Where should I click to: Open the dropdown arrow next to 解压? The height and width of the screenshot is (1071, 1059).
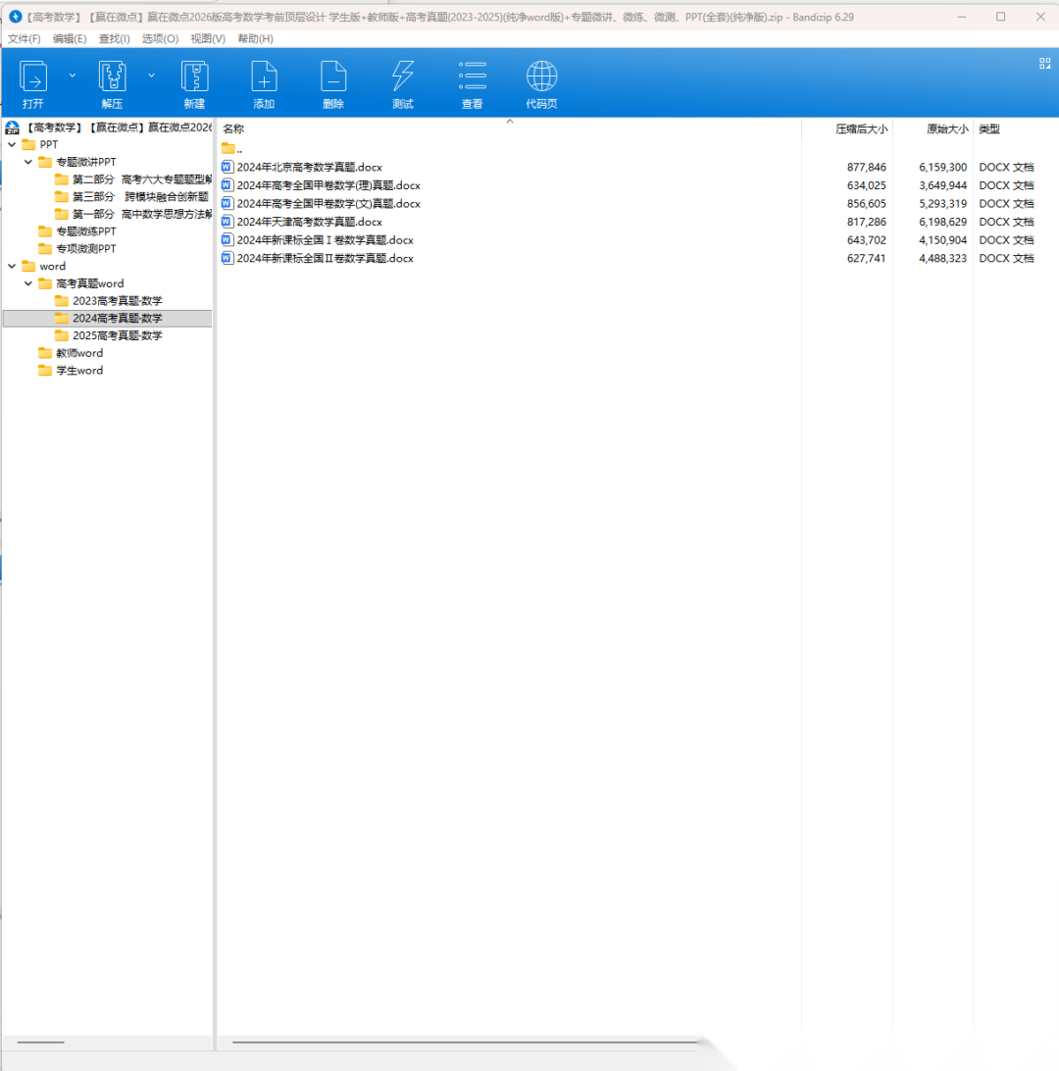coord(151,75)
